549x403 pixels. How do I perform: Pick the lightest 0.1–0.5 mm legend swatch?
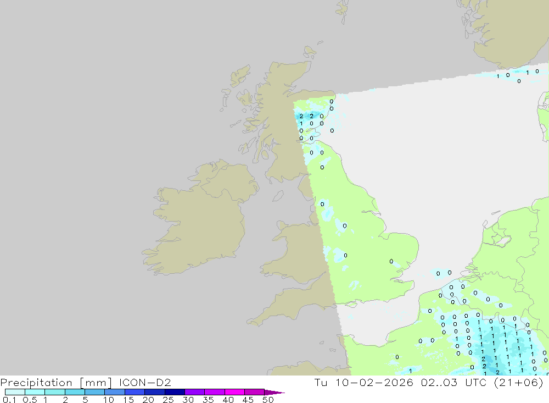click(x=15, y=392)
